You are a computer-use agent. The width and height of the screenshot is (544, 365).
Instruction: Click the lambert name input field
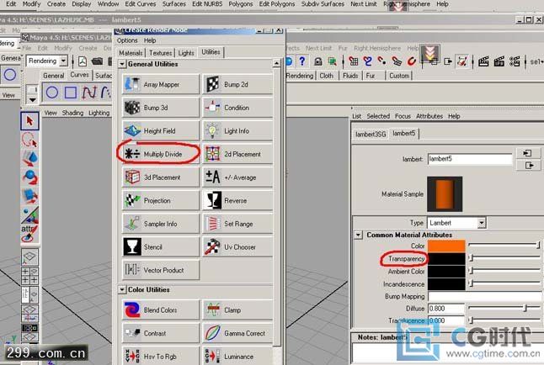469,159
